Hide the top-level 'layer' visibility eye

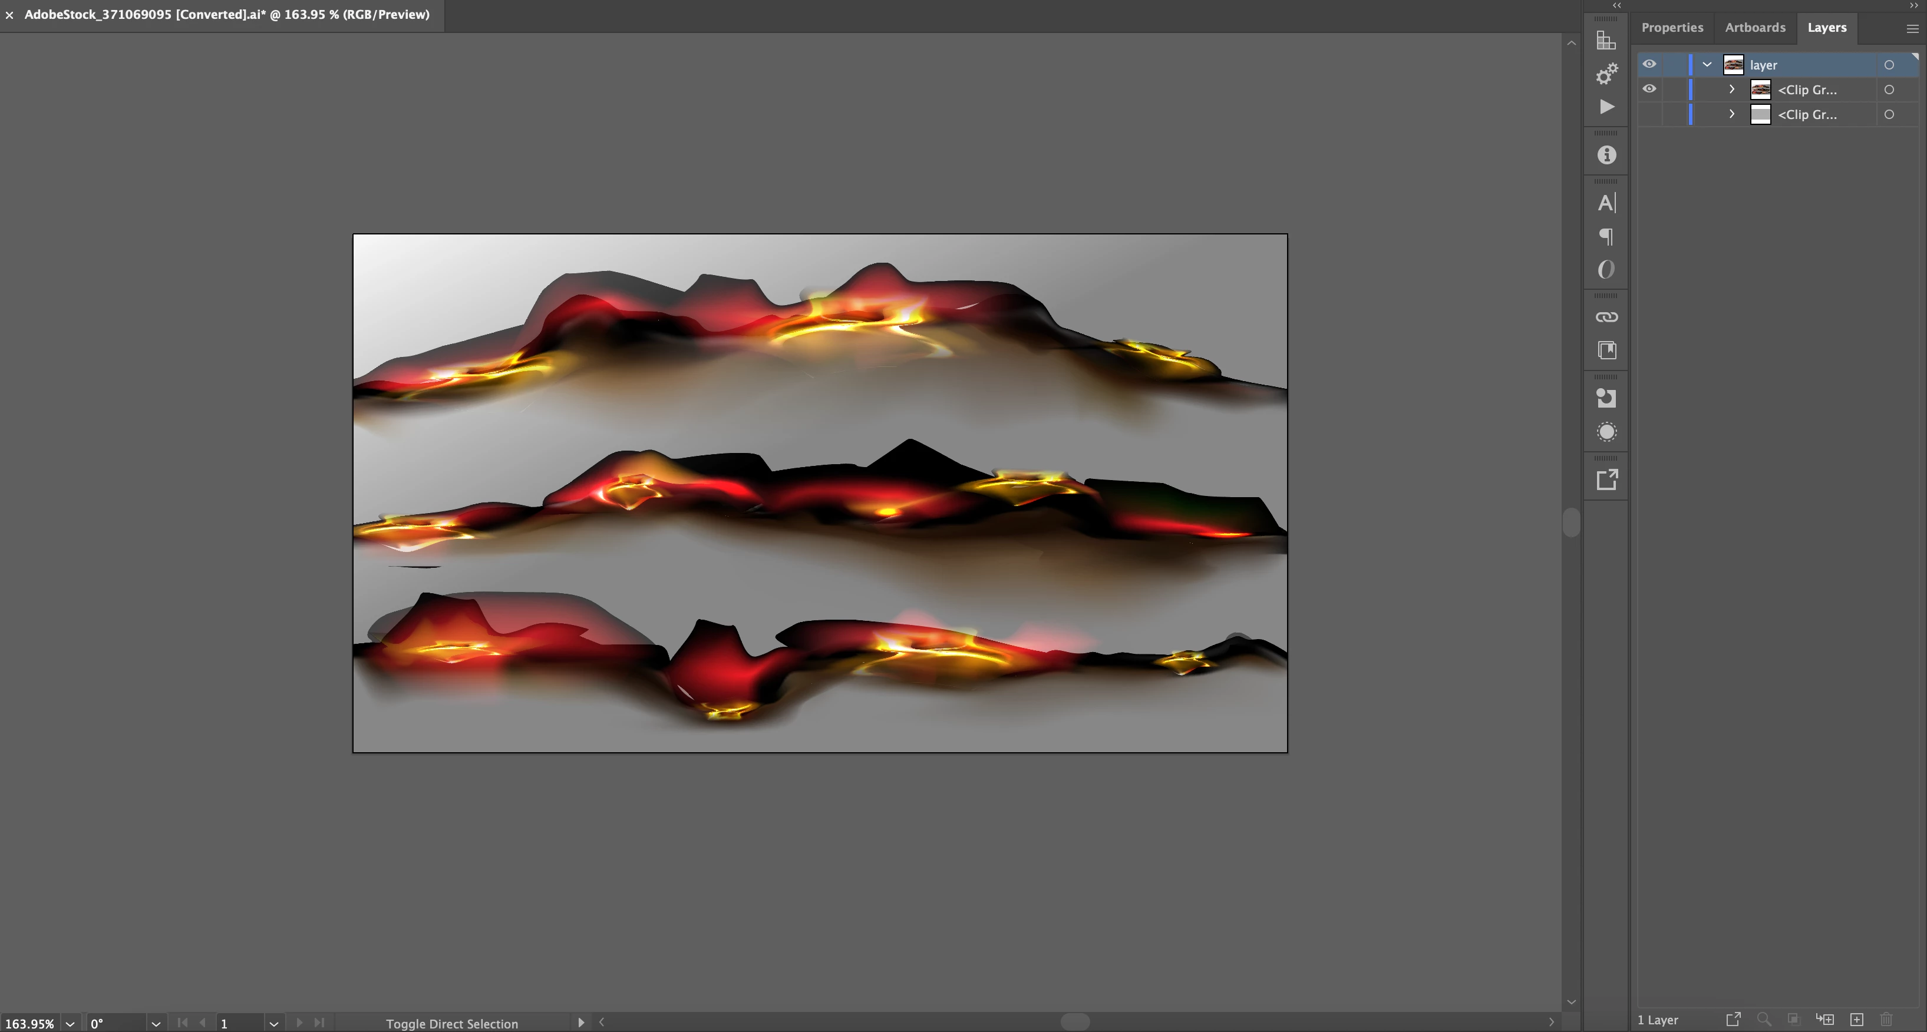pyautogui.click(x=1649, y=64)
